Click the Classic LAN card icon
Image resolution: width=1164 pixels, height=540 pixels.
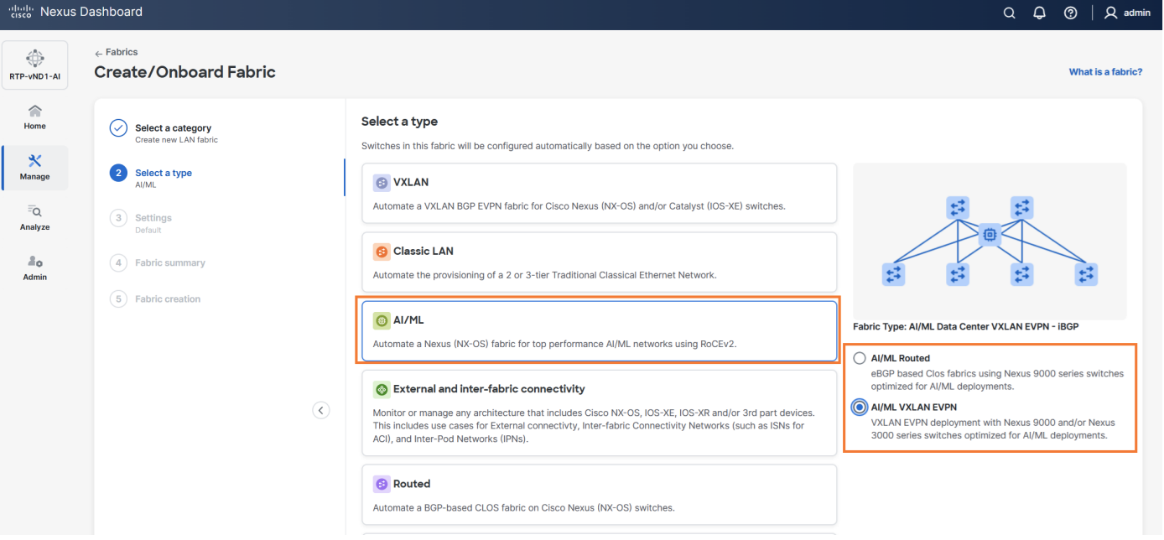point(382,251)
